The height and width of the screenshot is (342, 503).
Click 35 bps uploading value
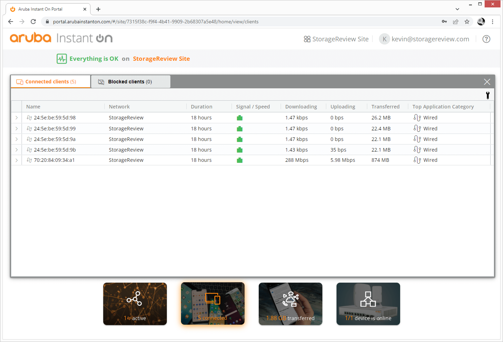click(338, 150)
